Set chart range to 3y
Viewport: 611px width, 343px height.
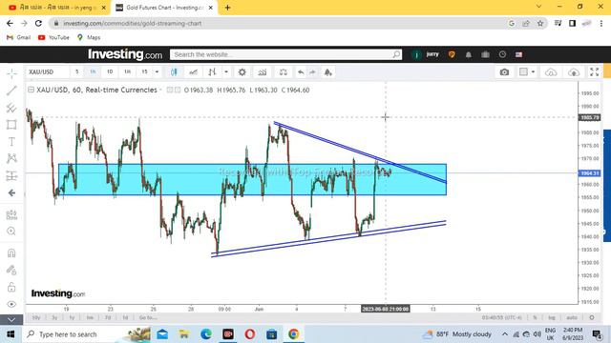point(54,317)
